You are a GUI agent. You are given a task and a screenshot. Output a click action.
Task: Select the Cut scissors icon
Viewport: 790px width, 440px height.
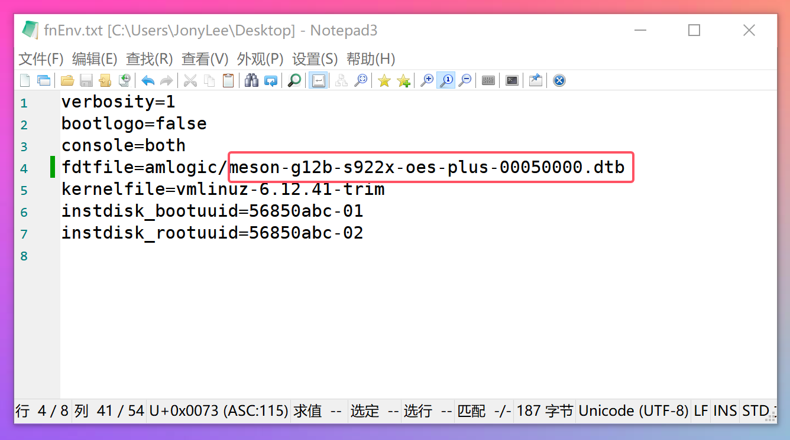190,80
